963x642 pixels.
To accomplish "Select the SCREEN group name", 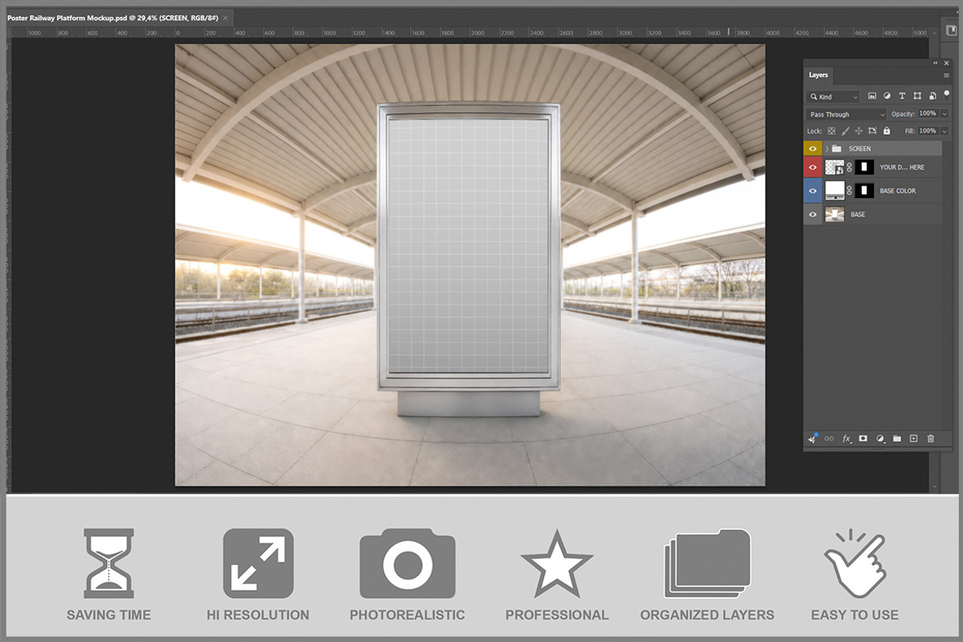I will (859, 149).
